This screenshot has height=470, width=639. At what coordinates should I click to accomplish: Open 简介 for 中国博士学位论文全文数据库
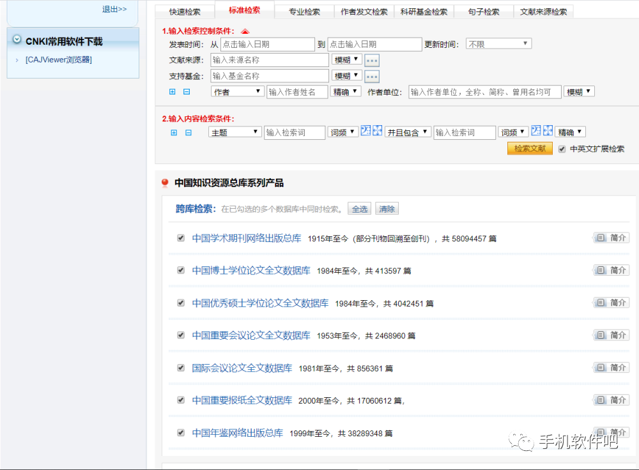click(611, 270)
